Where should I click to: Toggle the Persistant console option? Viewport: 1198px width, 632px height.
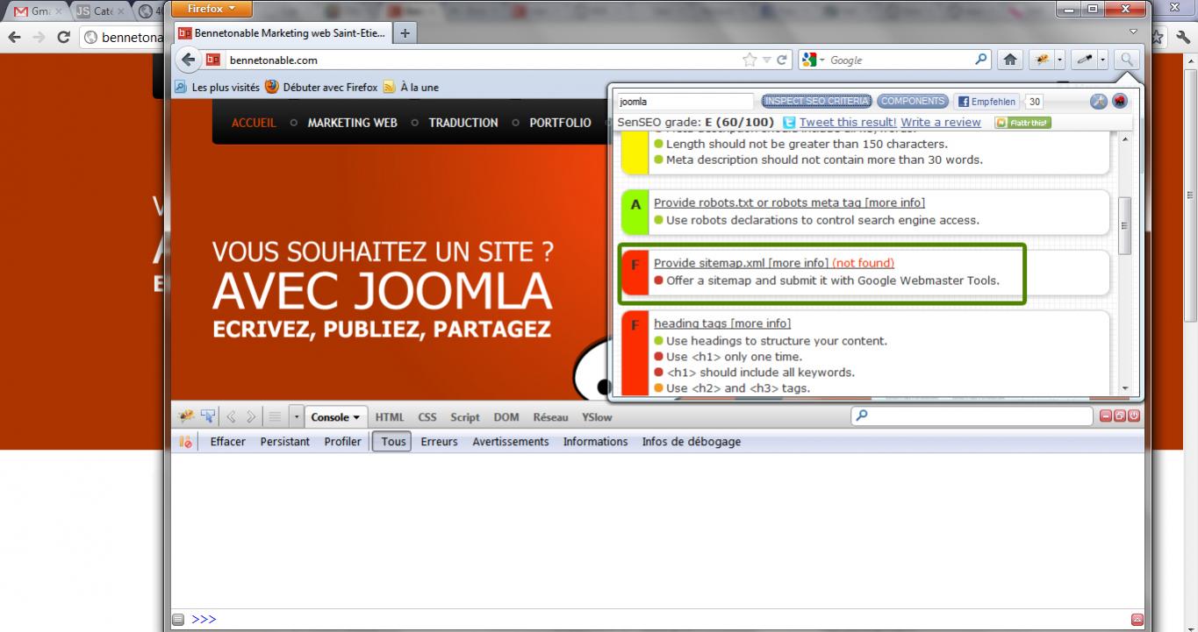[284, 442]
